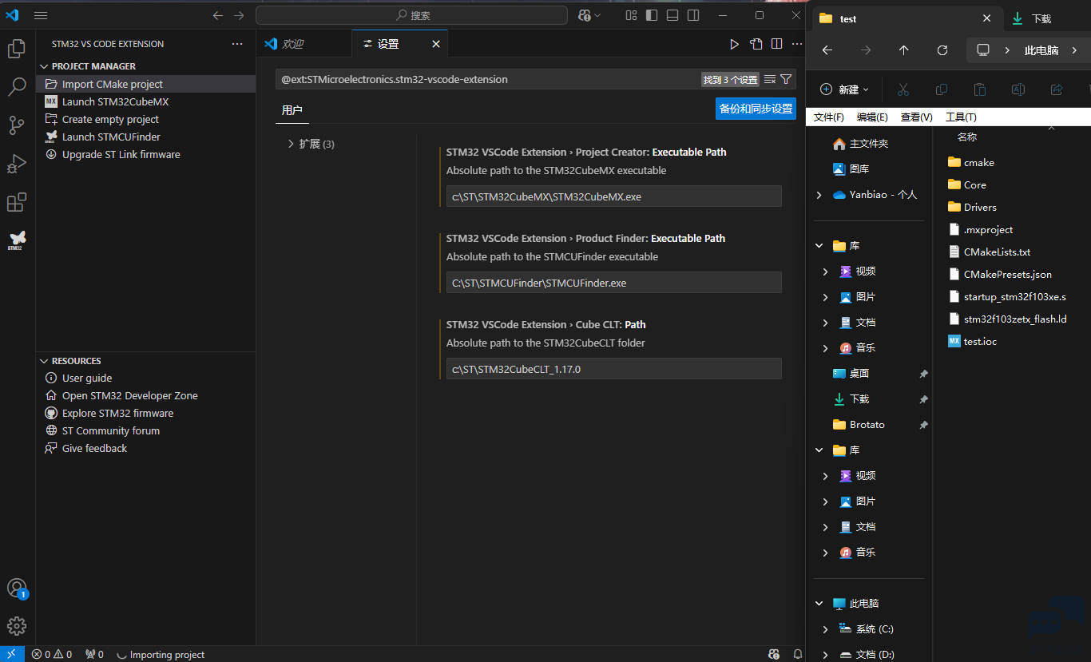Click the remote window icon in status bar
Image resolution: width=1091 pixels, height=662 pixels.
click(11, 654)
